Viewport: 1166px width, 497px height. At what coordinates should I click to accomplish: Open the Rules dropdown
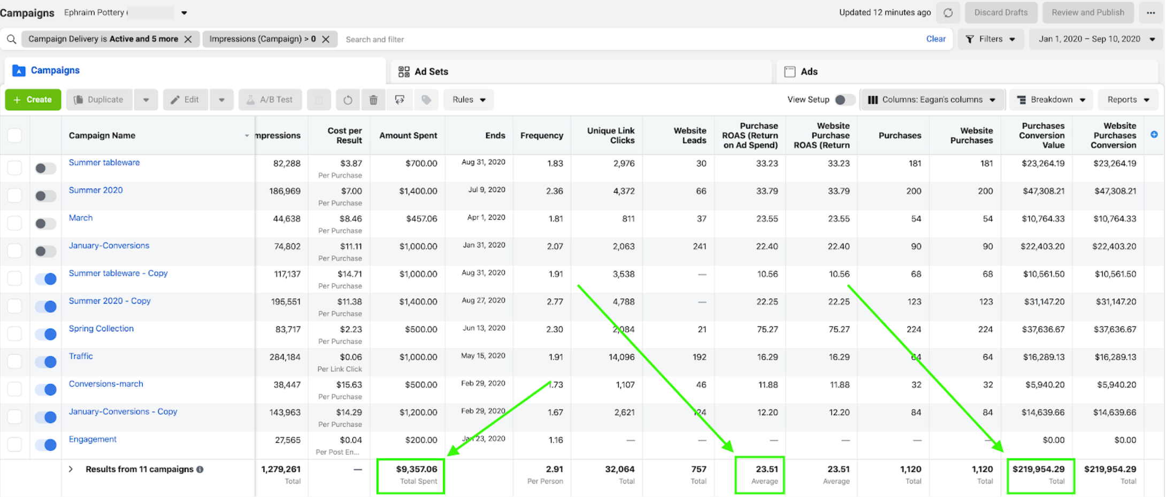click(469, 100)
